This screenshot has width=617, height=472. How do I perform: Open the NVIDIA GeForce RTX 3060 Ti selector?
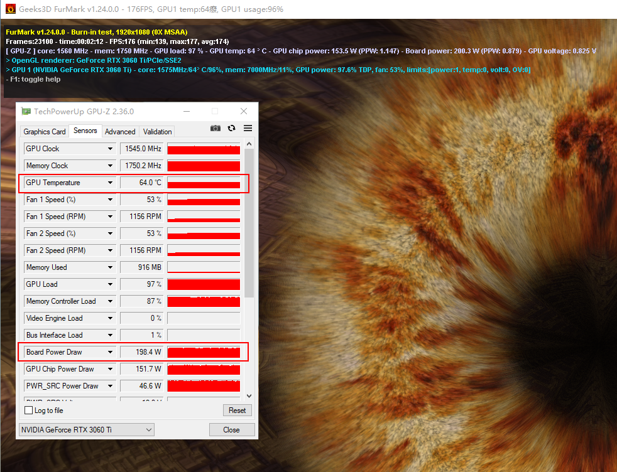pos(87,430)
